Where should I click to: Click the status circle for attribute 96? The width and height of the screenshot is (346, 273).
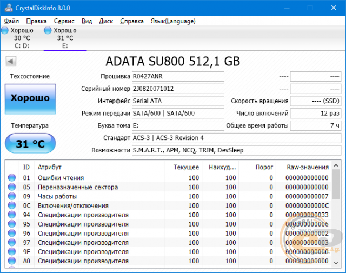[x=12, y=233]
